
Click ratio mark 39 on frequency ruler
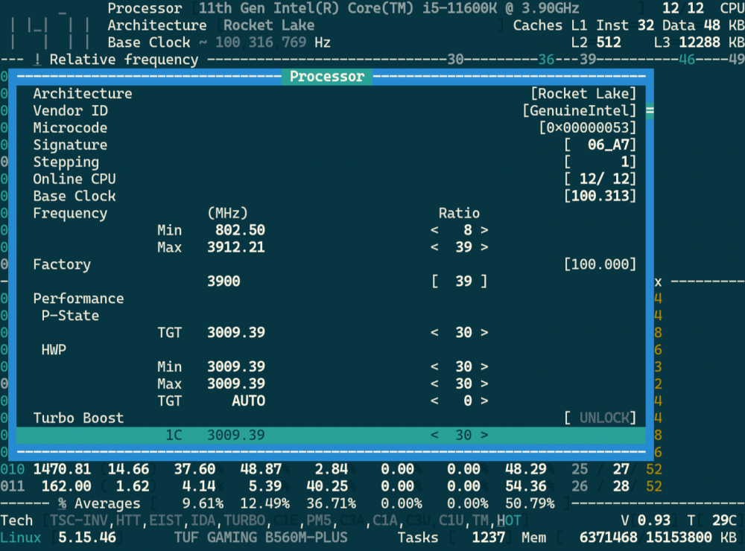(588, 60)
